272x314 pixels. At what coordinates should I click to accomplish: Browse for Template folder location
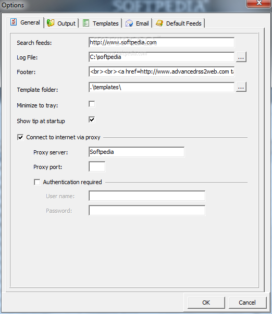[241, 87]
